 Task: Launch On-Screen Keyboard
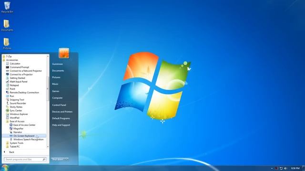point(24,136)
